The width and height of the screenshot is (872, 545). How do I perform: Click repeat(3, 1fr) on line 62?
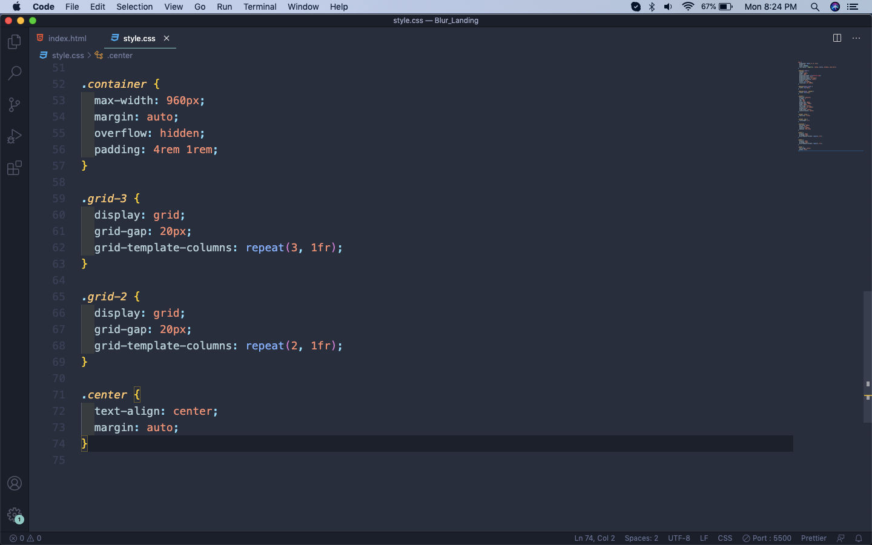coord(291,248)
